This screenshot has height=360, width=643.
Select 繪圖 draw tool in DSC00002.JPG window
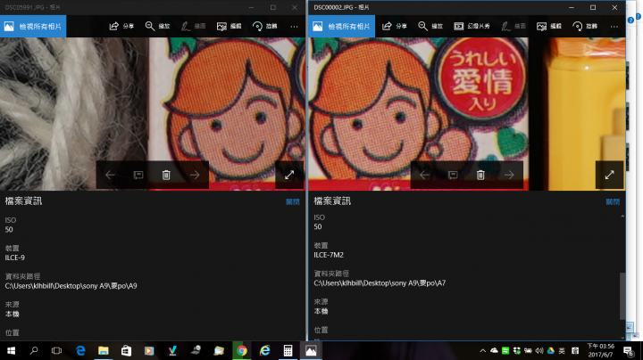pyautogui.click(x=514, y=26)
